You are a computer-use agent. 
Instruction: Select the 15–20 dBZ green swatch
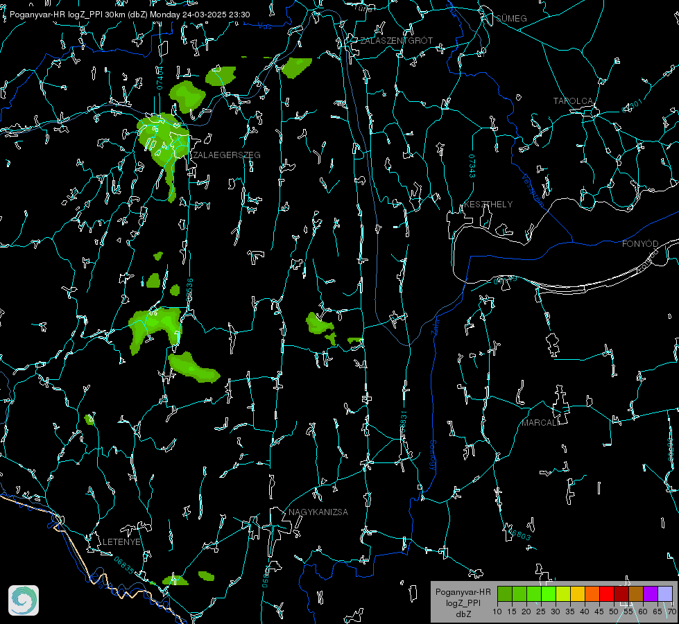(519, 593)
